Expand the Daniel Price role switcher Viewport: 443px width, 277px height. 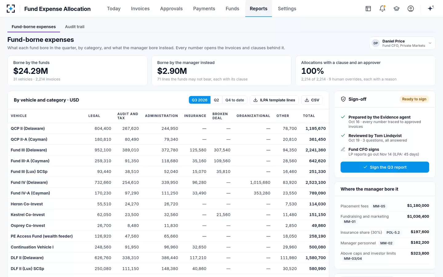click(x=402, y=43)
